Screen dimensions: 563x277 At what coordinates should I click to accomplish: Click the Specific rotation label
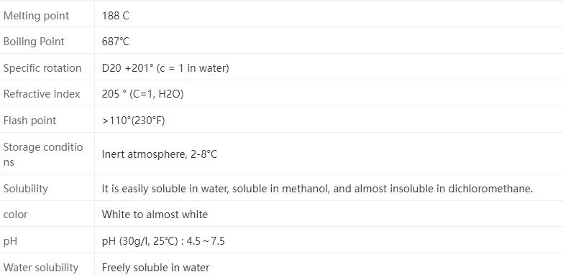[x=42, y=68]
